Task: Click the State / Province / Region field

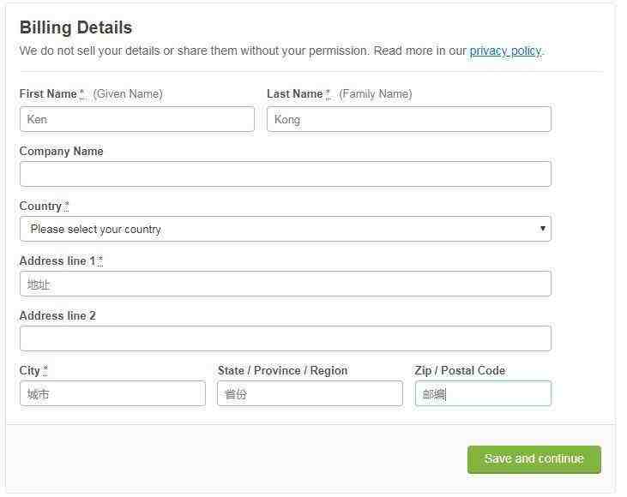Action: pyautogui.click(x=310, y=393)
